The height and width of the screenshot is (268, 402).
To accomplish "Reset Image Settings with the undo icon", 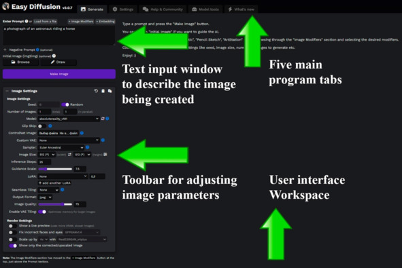I will (x=96, y=91).
